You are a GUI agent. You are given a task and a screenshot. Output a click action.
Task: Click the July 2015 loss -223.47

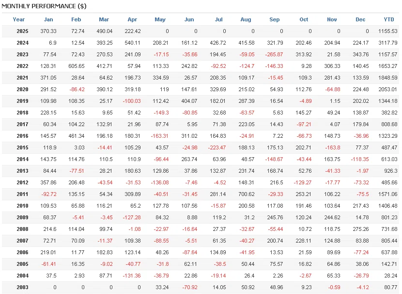(217, 147)
